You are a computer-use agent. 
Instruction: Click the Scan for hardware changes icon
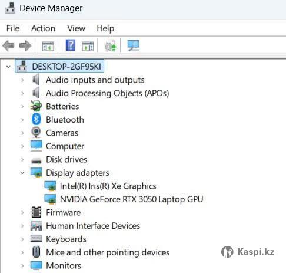[x=134, y=45]
